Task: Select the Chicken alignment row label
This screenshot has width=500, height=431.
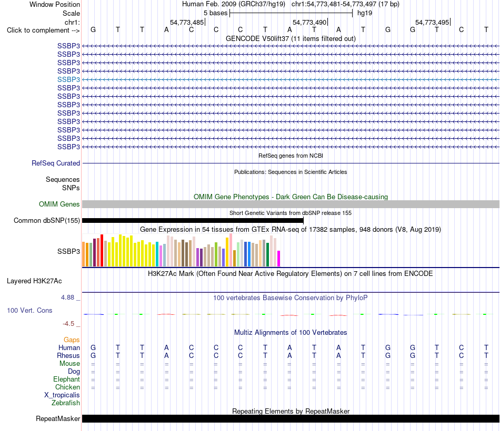Action: click(67, 387)
